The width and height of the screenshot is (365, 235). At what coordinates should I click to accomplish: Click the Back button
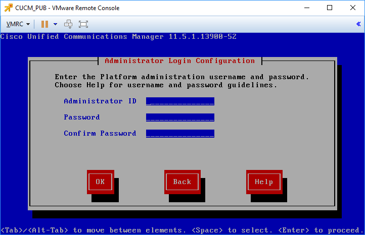[x=182, y=182]
